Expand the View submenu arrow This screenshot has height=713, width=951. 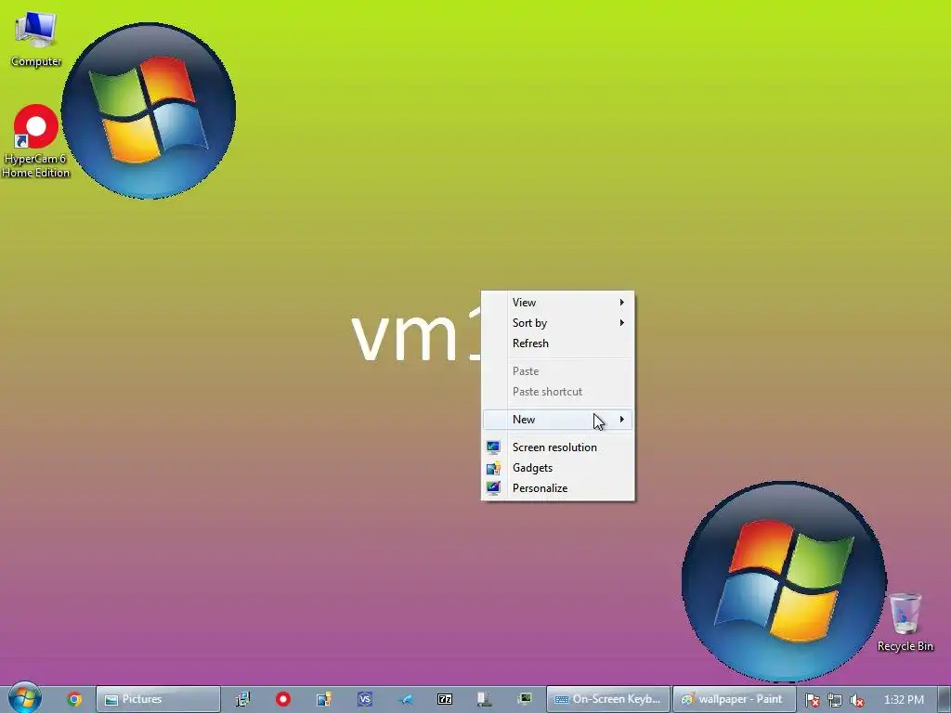point(621,302)
